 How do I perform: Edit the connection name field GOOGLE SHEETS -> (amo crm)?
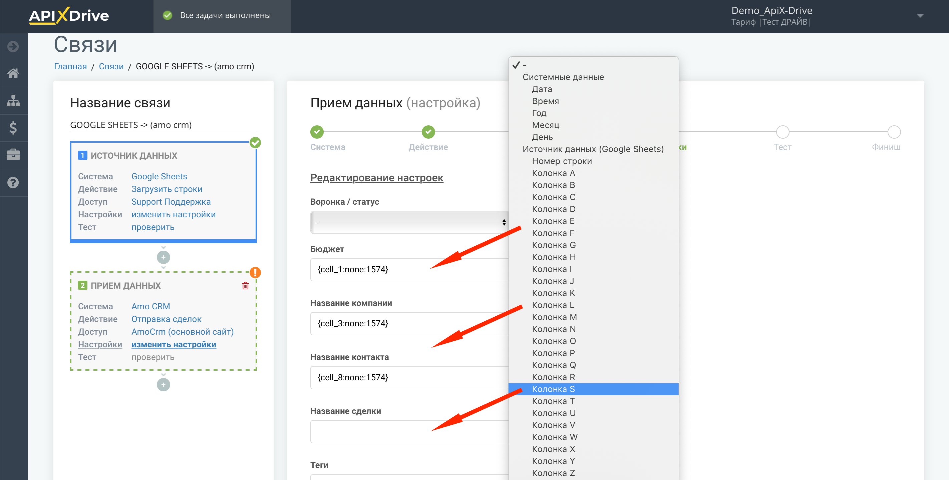(163, 125)
